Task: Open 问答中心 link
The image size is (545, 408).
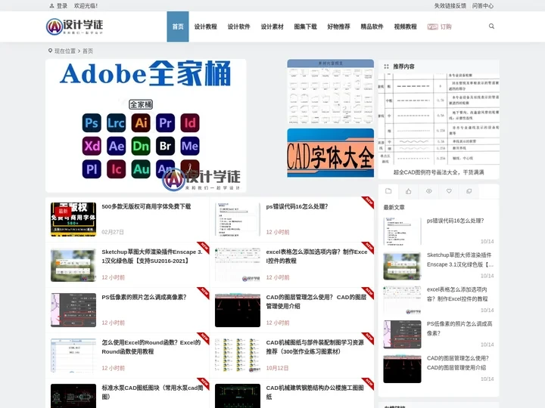Action: [482, 6]
